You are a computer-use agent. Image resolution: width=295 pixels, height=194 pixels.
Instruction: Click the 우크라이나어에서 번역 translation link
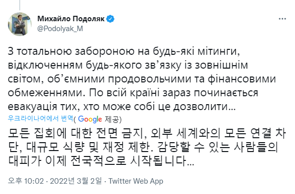tap(40, 118)
